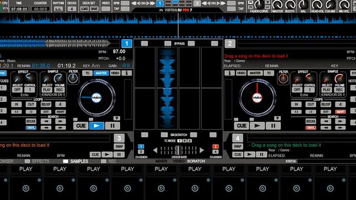Open deck 2 loop length 4 selector
356x200 pixels.
340,104
